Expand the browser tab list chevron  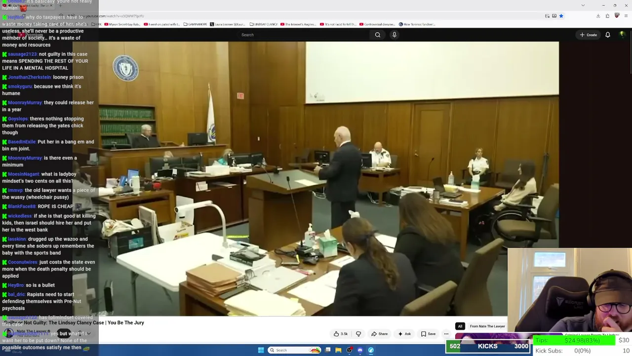(x=583, y=5)
